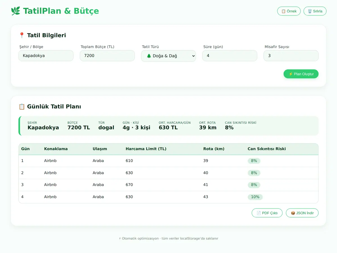Click the Tatil Bilgileri heading text
The width and height of the screenshot is (337, 253).
(x=47, y=35)
